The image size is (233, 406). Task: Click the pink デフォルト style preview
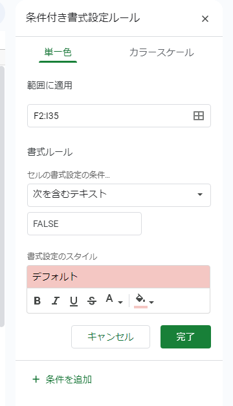(x=118, y=277)
